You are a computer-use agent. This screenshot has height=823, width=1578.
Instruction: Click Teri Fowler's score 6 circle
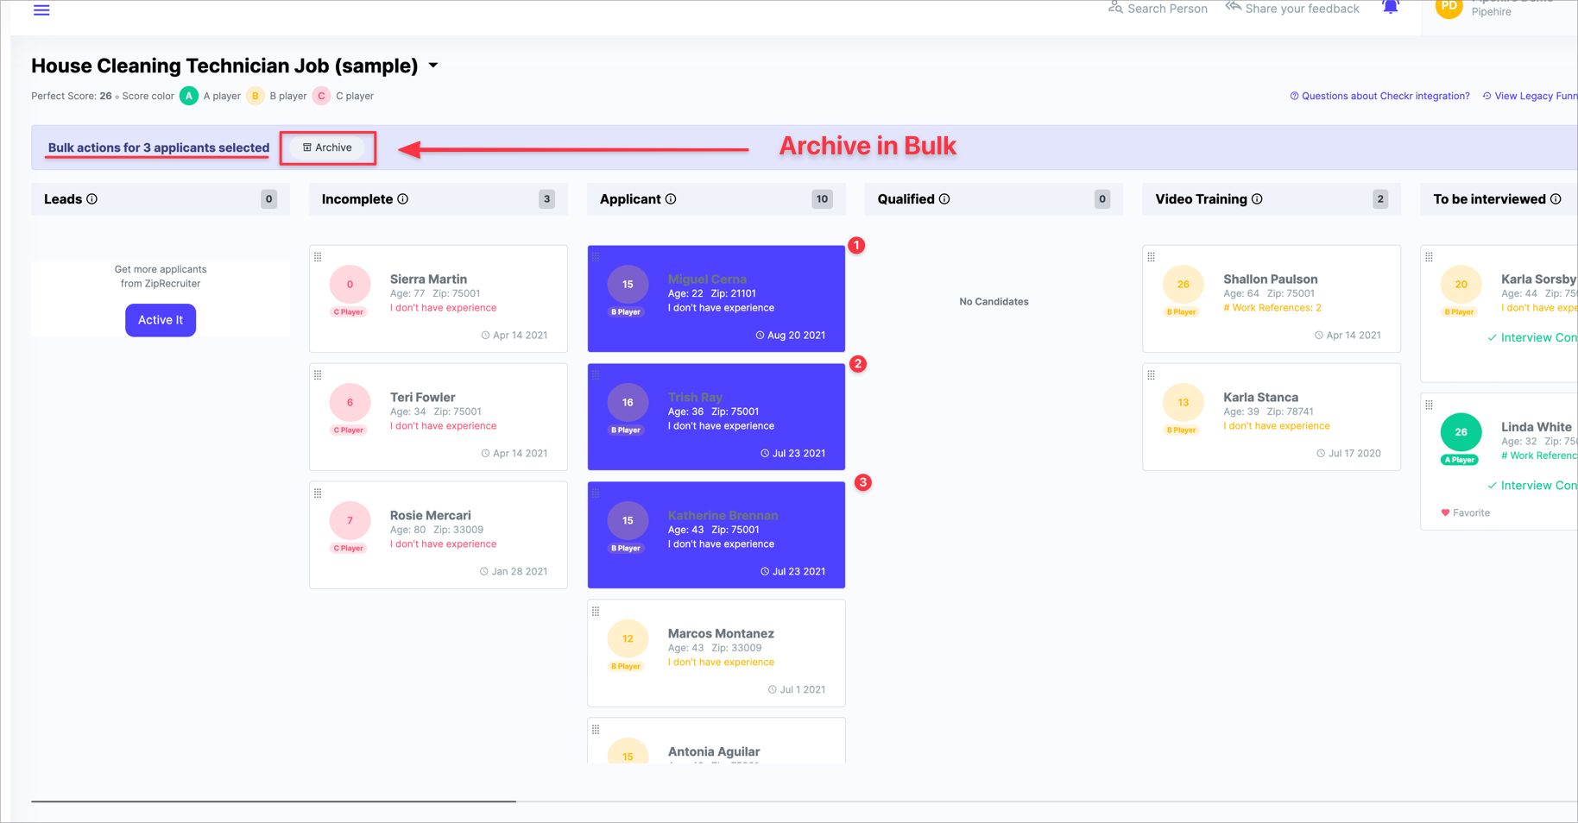click(350, 402)
